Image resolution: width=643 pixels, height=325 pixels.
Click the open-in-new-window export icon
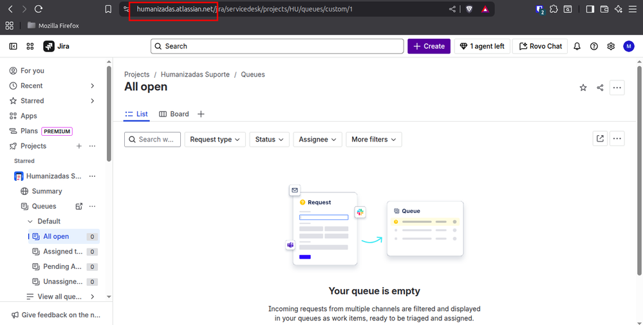600,138
